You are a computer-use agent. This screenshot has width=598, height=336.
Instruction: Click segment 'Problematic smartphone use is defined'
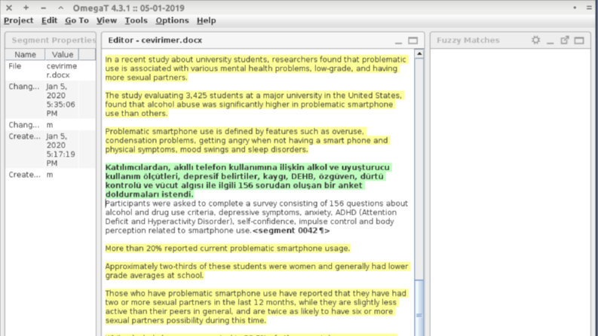247,140
